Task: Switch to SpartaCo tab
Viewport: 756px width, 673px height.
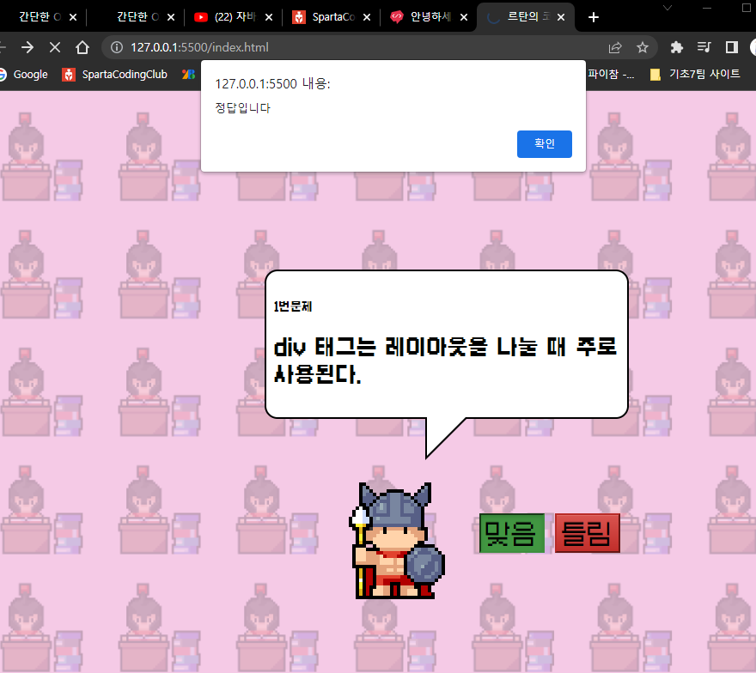Action: pyautogui.click(x=332, y=17)
